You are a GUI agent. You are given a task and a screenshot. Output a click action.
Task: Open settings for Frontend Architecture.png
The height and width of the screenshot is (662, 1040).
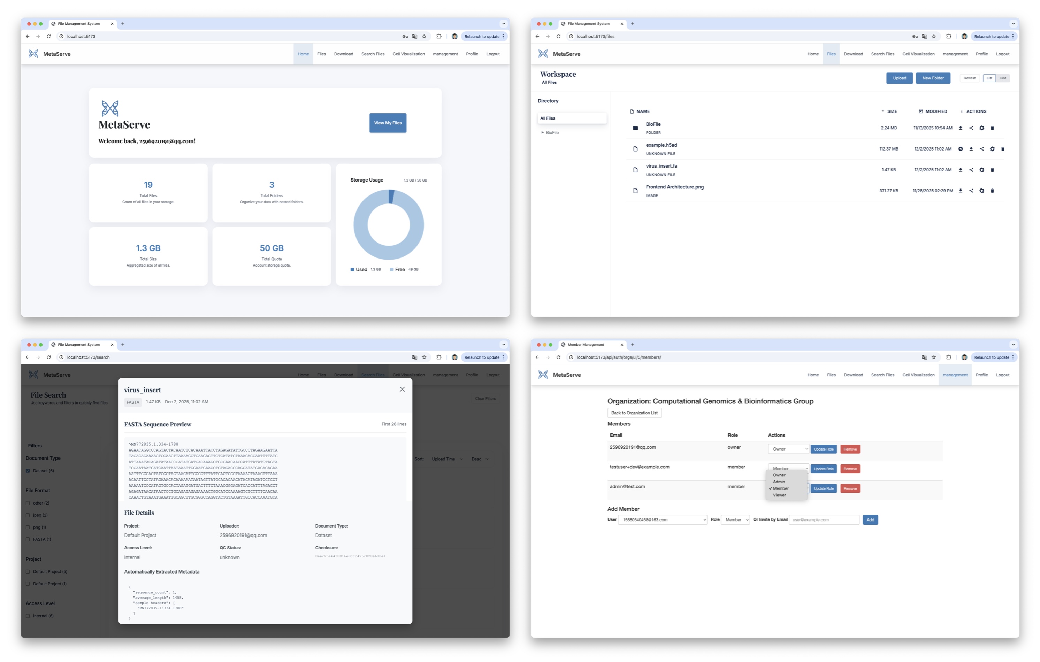[981, 191]
